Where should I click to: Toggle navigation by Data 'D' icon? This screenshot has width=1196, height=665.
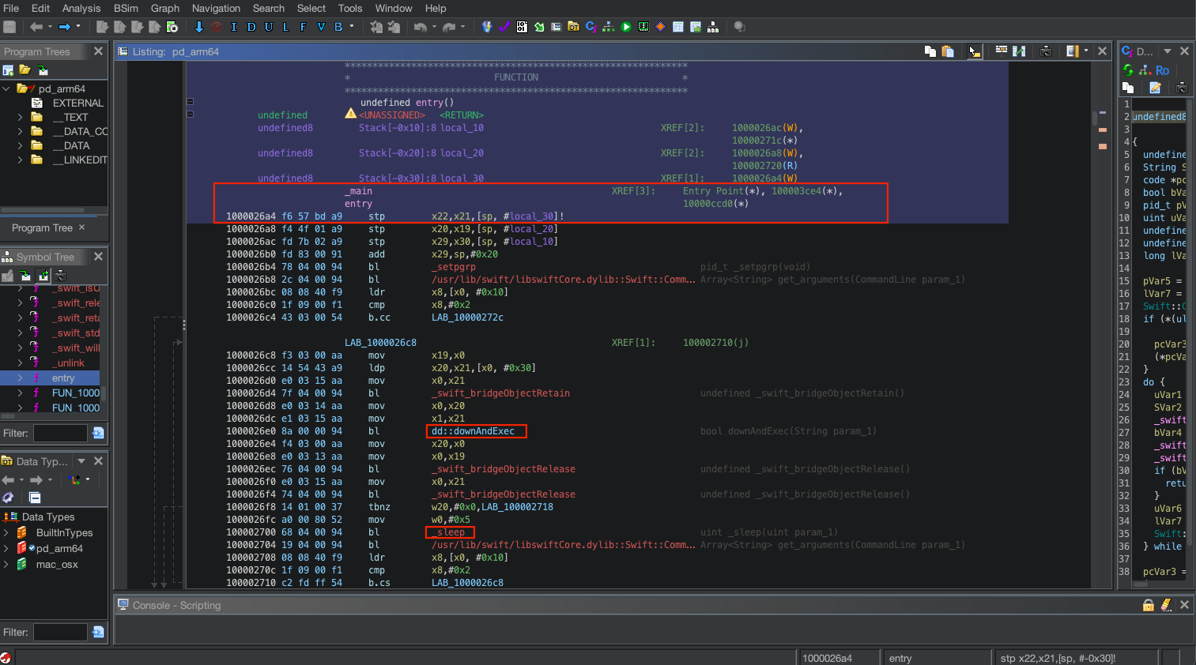coord(251,27)
